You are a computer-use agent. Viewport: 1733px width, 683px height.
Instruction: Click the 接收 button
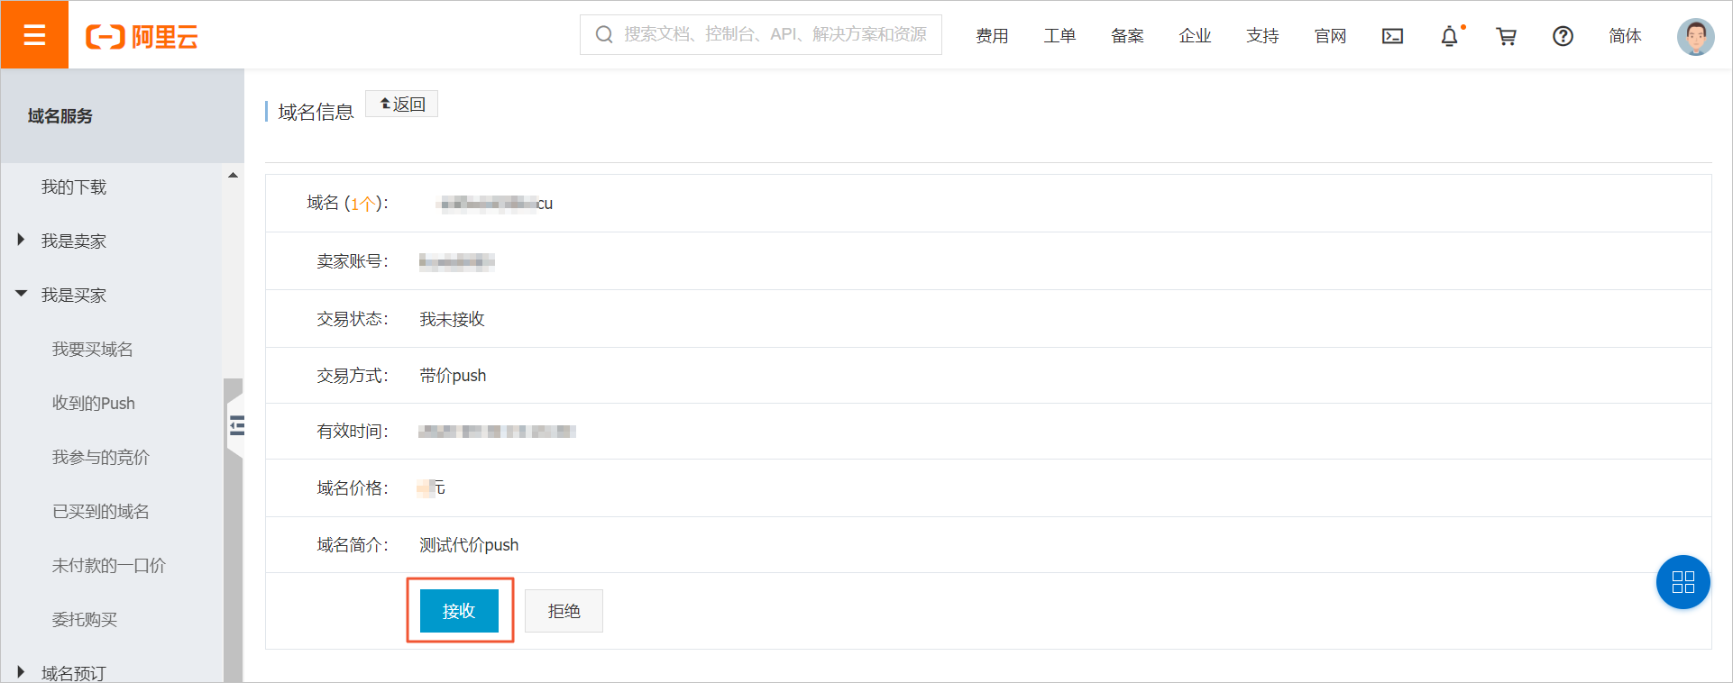pos(459,611)
